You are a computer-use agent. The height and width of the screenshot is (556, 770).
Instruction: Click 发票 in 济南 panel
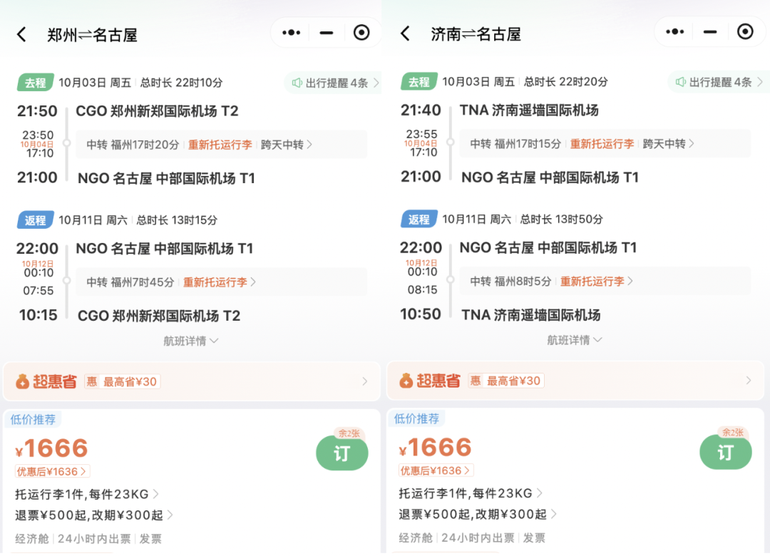tap(534, 538)
